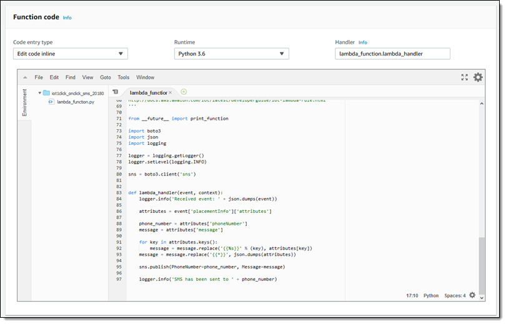Click the tab list icon beside lambda_function

pyautogui.click(x=115, y=92)
